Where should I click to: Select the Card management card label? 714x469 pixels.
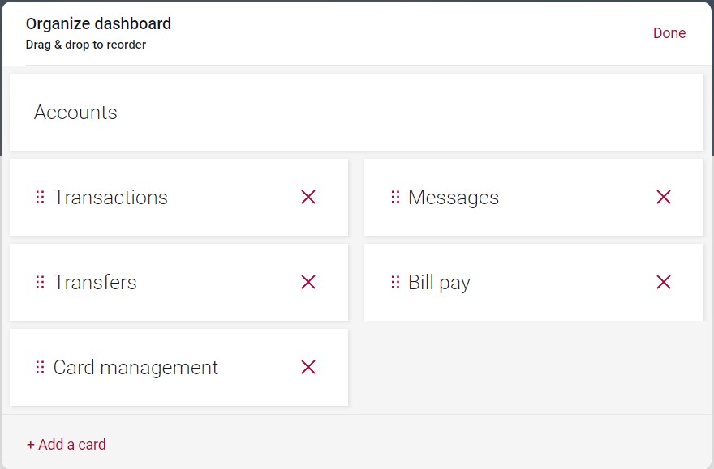click(x=135, y=368)
